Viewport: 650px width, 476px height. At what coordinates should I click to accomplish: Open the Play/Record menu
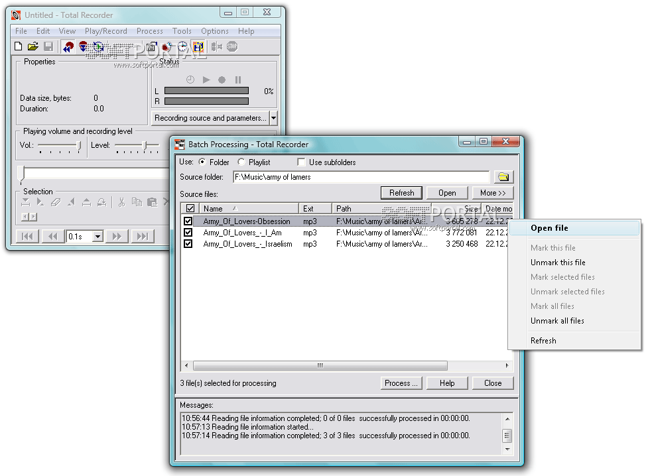[x=106, y=31]
